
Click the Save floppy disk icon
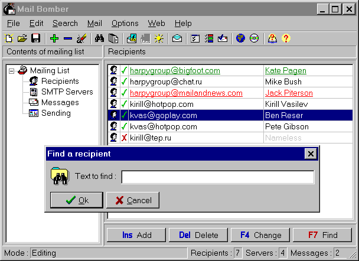35,38
